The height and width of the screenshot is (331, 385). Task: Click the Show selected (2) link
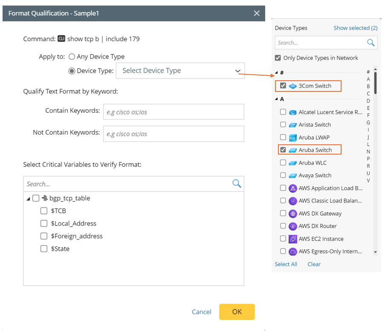[355, 28]
